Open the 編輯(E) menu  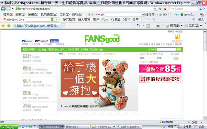[20, 15]
